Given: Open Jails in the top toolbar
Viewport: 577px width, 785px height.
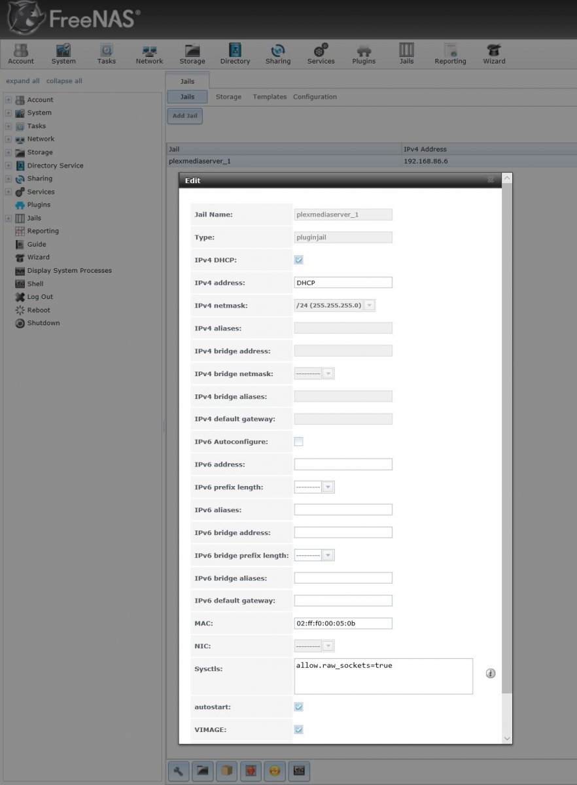Looking at the screenshot, I should tap(406, 54).
